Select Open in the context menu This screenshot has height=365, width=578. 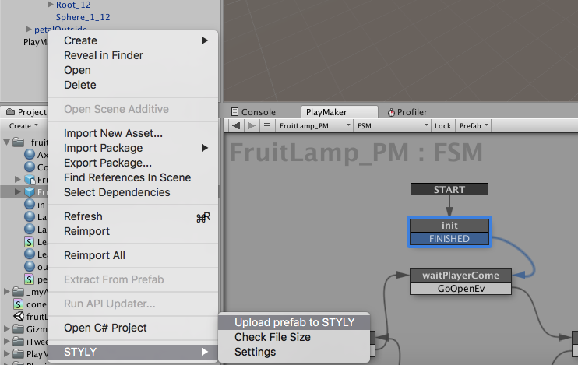(132, 70)
